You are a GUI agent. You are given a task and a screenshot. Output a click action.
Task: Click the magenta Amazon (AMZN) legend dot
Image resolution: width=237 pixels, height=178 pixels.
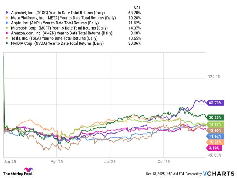(7, 33)
